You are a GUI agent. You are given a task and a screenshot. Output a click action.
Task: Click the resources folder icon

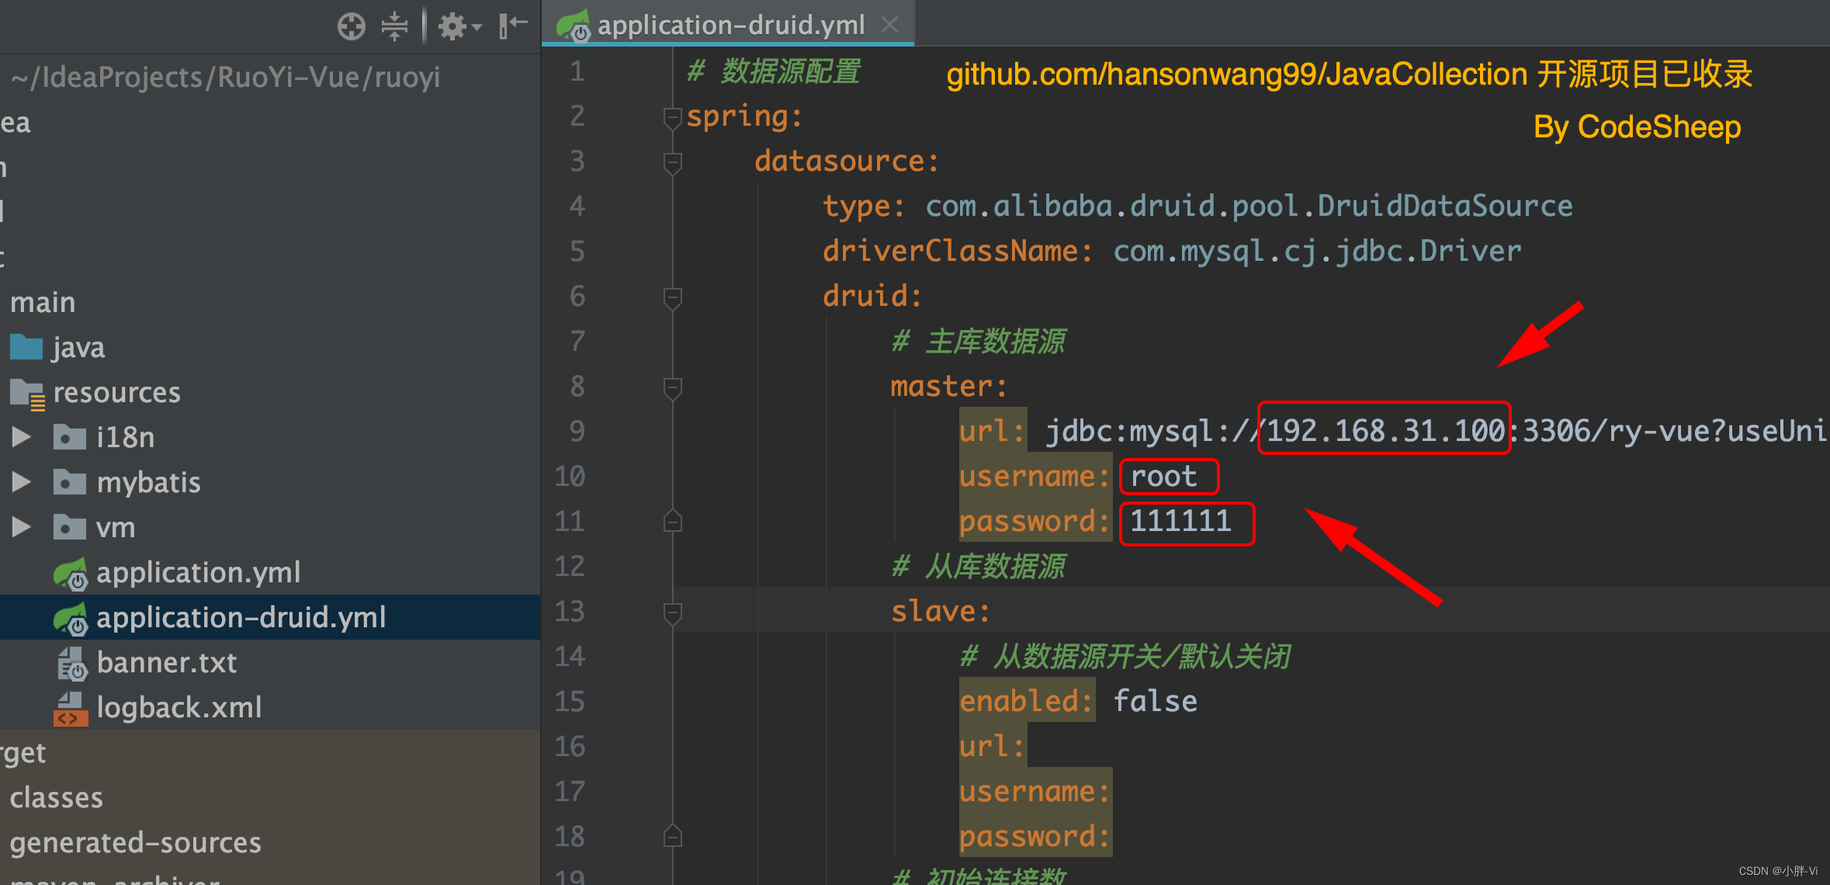(28, 393)
